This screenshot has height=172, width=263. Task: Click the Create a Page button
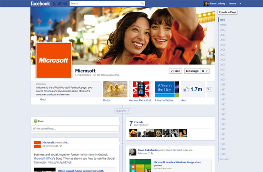click(x=228, y=12)
